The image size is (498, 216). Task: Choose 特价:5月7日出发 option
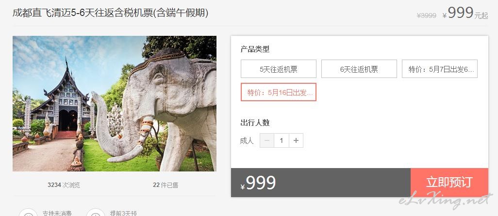pyautogui.click(x=440, y=69)
